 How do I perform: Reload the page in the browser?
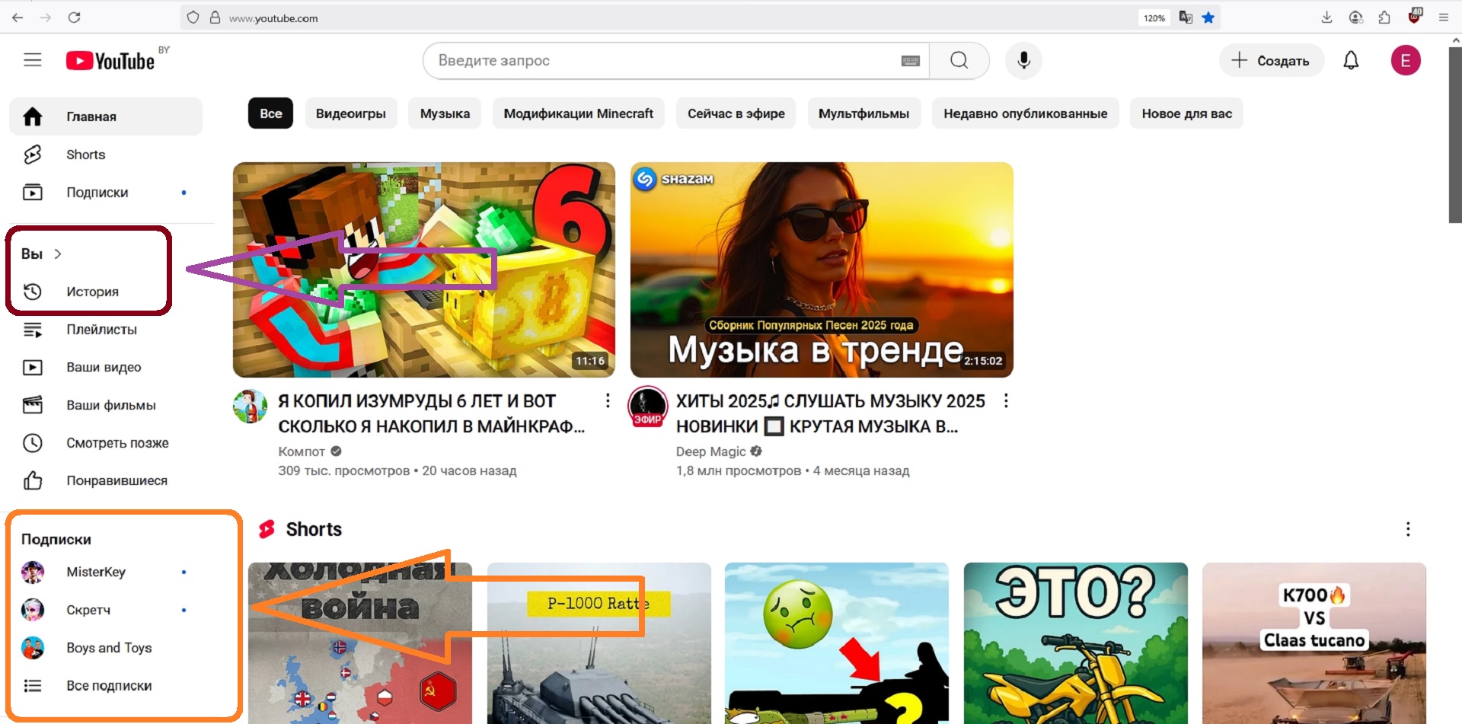coord(74,18)
